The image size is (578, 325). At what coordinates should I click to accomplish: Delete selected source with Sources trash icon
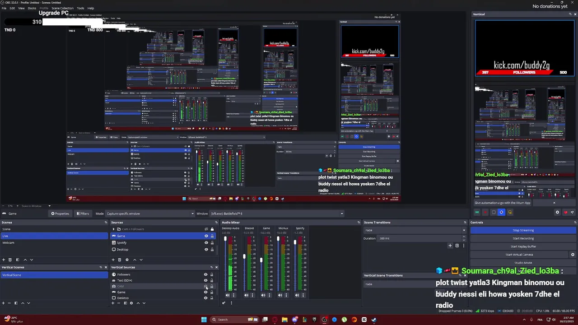(120, 260)
